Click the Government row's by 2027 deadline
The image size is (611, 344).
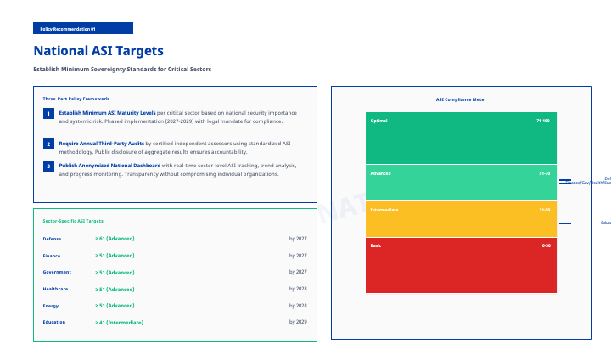[297, 272]
